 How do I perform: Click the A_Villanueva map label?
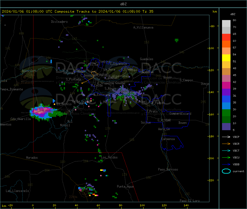pyautogui.click(x=143, y=27)
